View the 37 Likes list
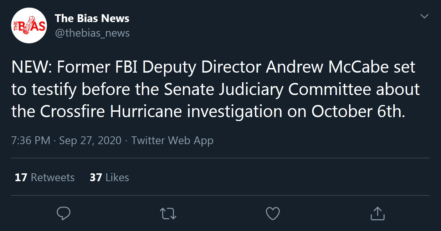Screen dimensions: 441x231 (x=109, y=177)
